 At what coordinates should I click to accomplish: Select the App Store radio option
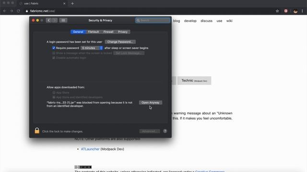click(54, 93)
